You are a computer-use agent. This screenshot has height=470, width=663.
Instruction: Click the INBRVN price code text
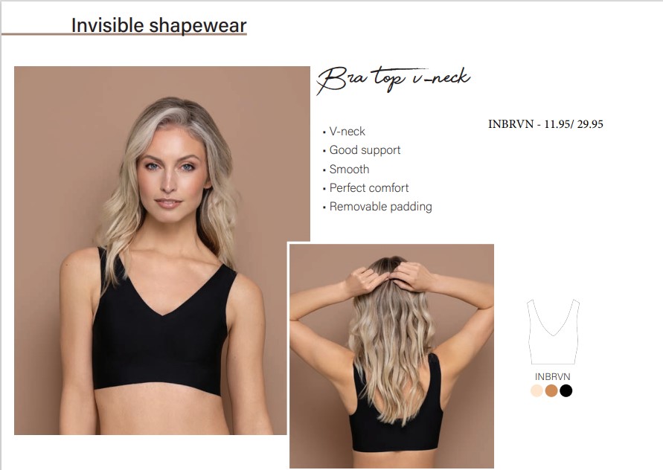545,124
